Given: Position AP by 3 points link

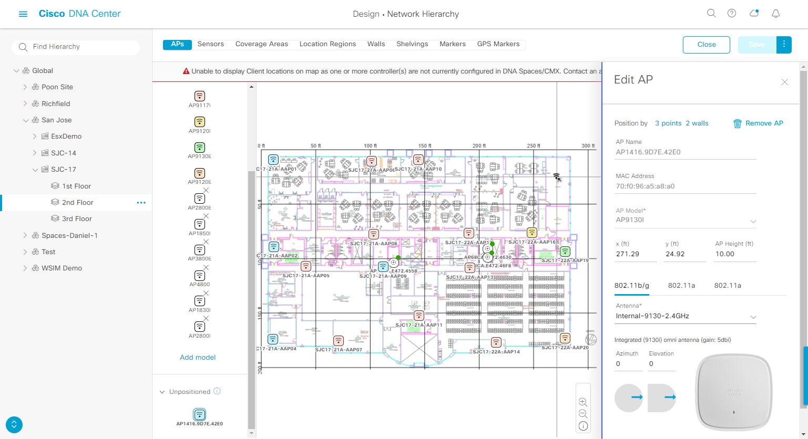Looking at the screenshot, I should pos(668,123).
